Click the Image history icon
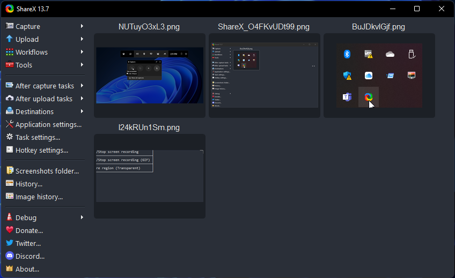455x278 pixels. 10,197
